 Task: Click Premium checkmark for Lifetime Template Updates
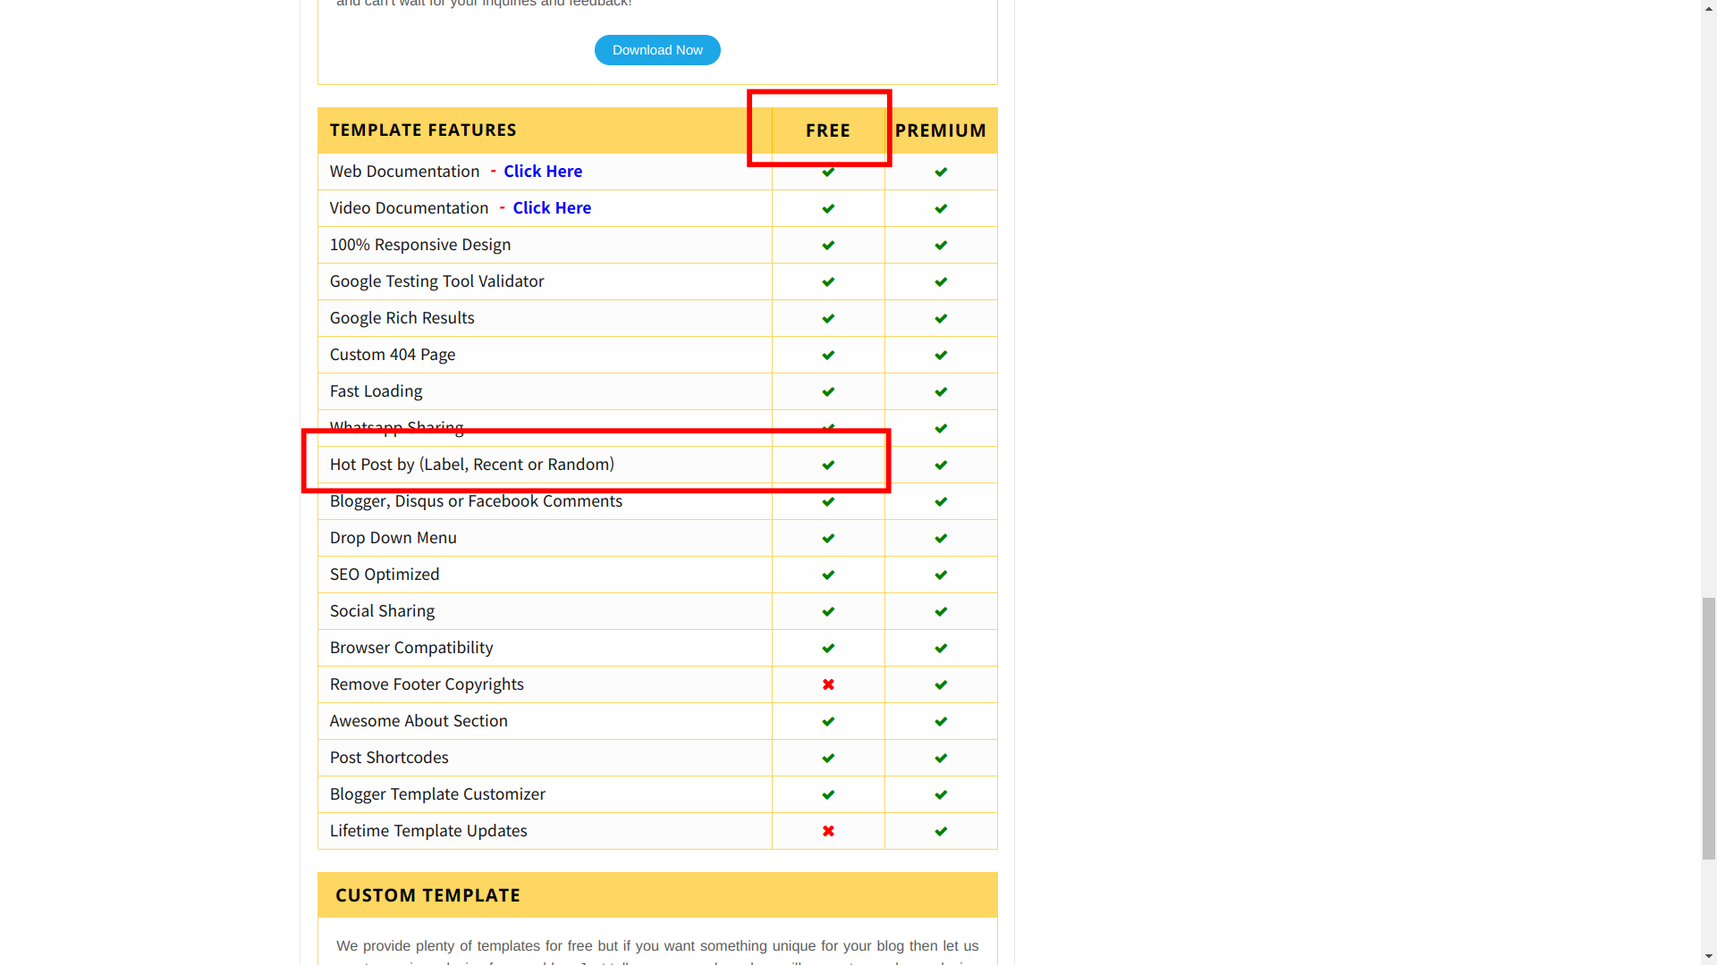coord(941,831)
